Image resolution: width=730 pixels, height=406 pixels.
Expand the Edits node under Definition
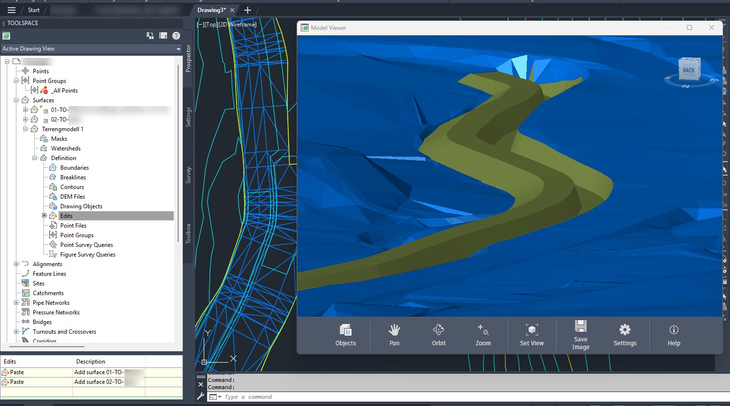(x=44, y=216)
